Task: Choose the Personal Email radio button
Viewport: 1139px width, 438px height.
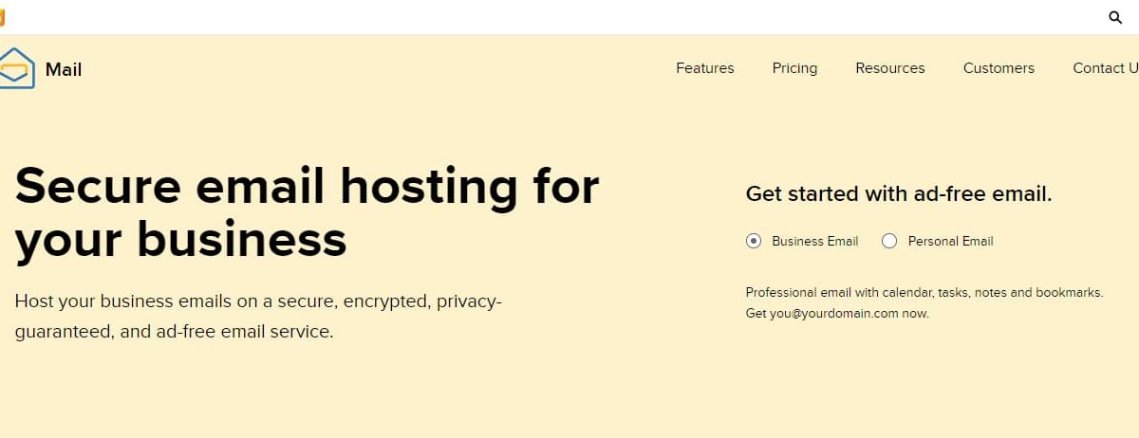Action: (x=889, y=241)
